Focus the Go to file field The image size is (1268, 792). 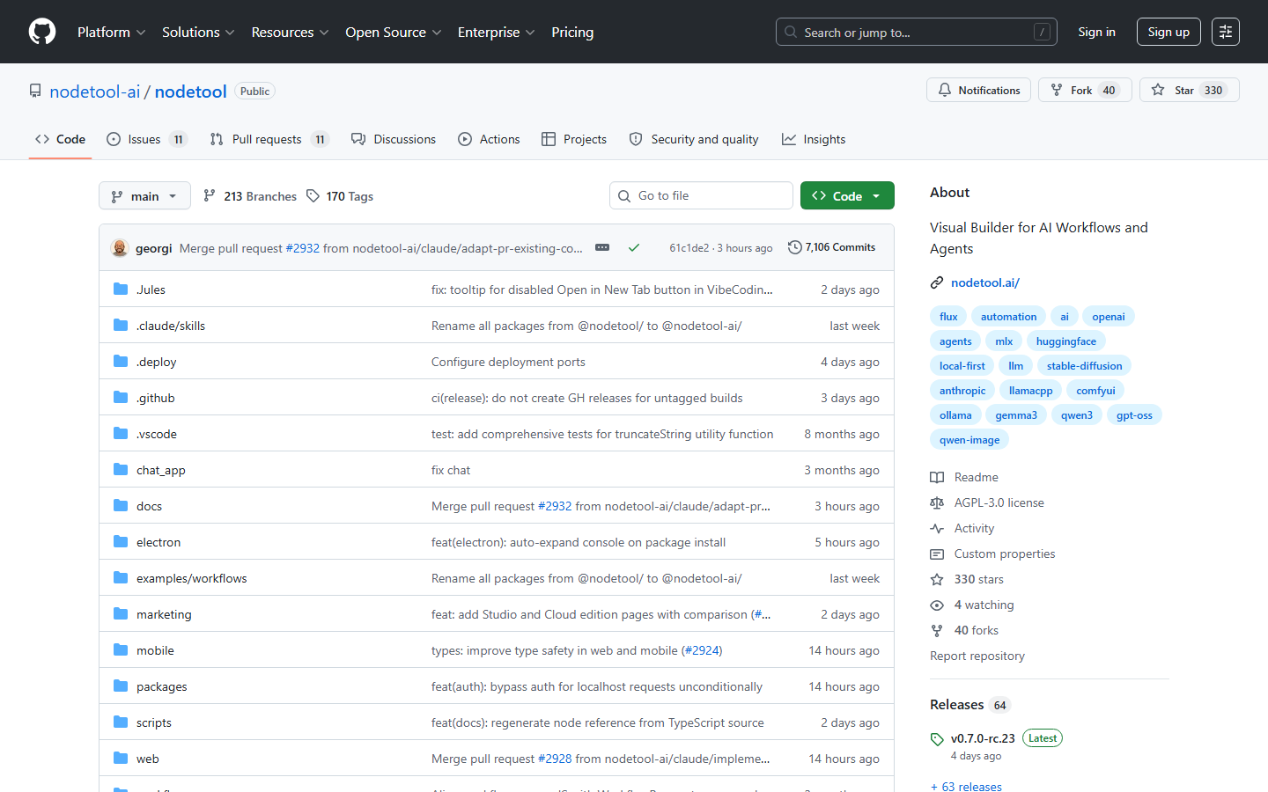coord(701,195)
